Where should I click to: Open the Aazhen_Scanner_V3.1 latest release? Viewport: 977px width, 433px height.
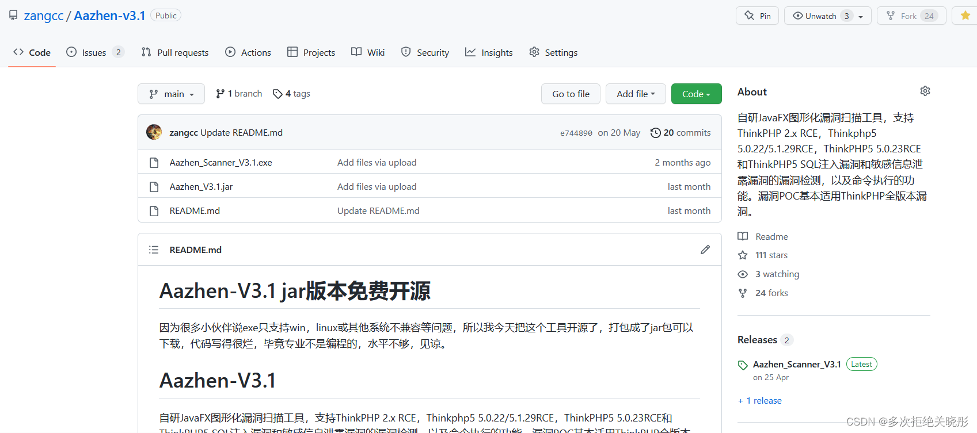(797, 365)
